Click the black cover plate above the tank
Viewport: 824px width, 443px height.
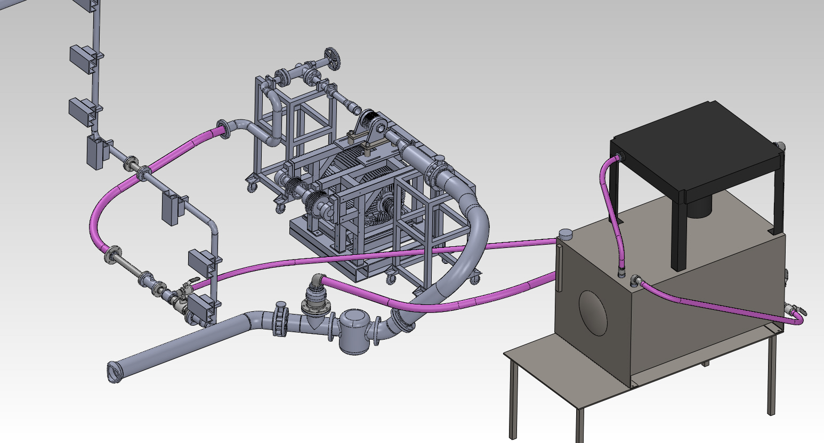click(697, 147)
